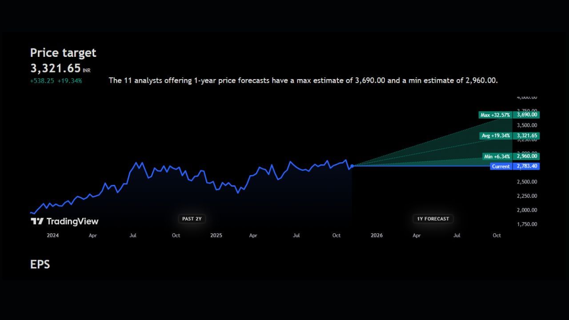Screen dimensions: 569x320
Task: Click the 3,321.65 average price badge
Action: [527, 136]
